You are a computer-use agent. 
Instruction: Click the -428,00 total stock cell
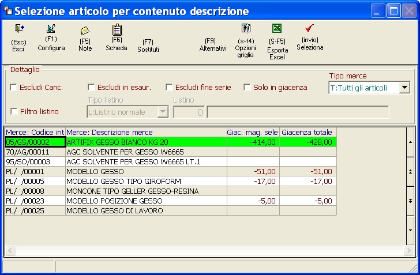[x=308, y=142]
